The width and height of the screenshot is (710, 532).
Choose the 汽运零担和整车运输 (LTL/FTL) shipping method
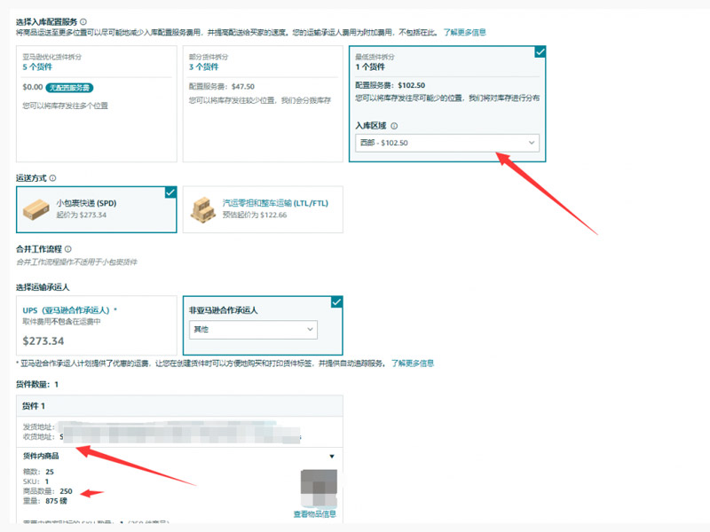(x=266, y=209)
